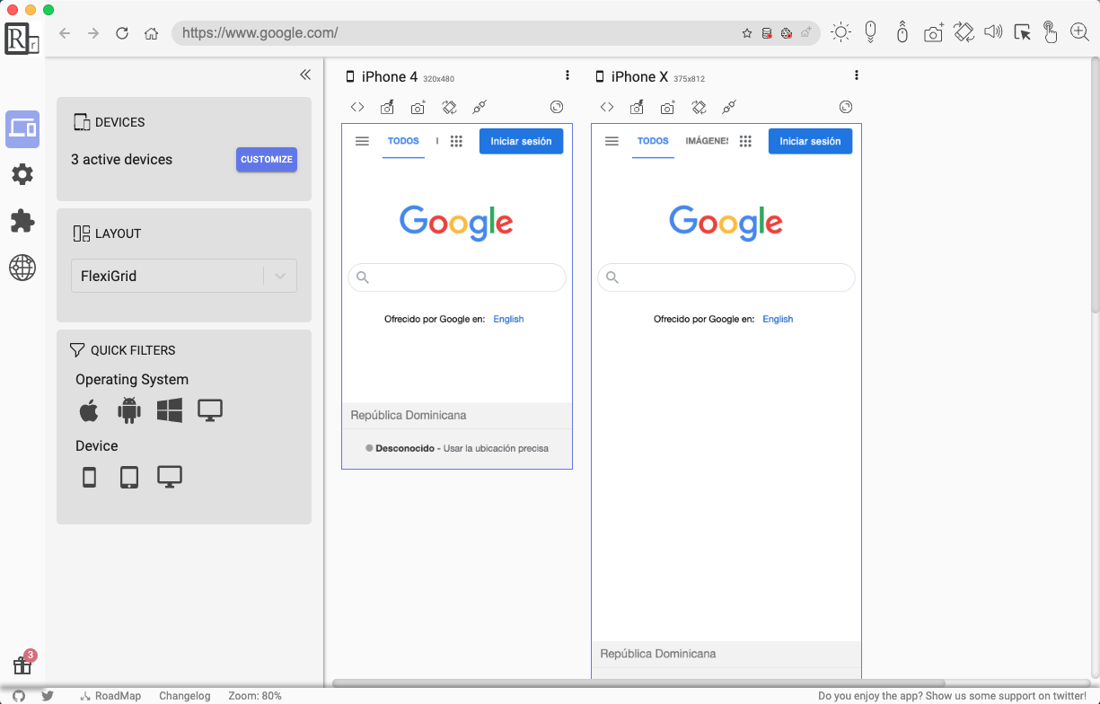Set current URL as homepage with house-plus icon
The image size is (1100, 704).
point(806,33)
